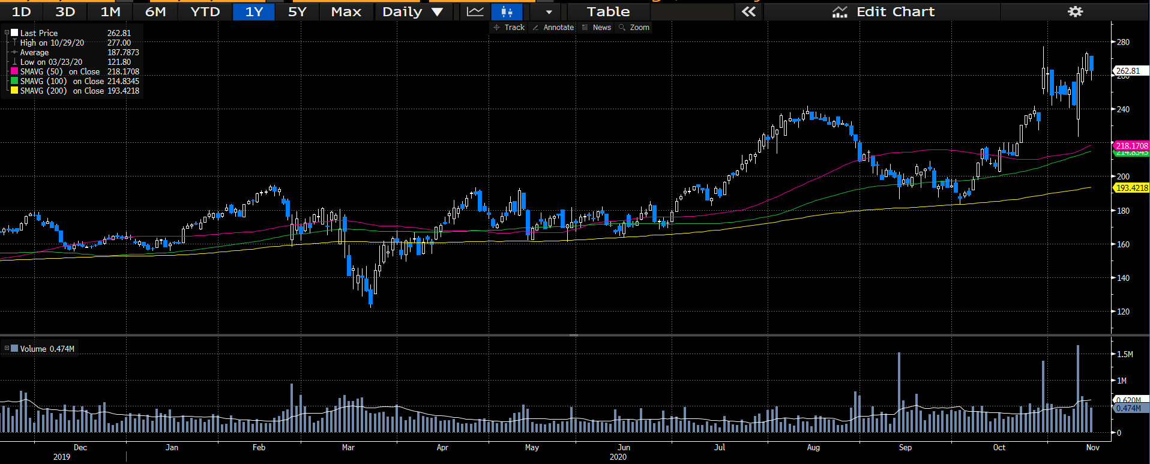Click the Average marker icon in legend
Screen dimensions: 1150x464
14,52
